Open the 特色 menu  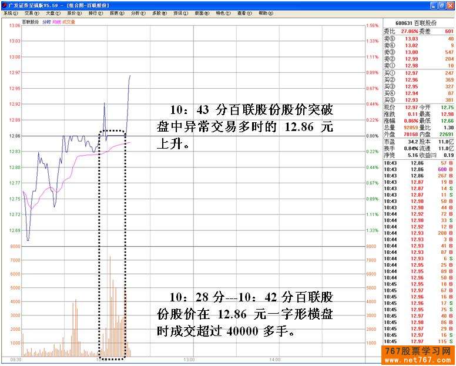[x=223, y=14]
